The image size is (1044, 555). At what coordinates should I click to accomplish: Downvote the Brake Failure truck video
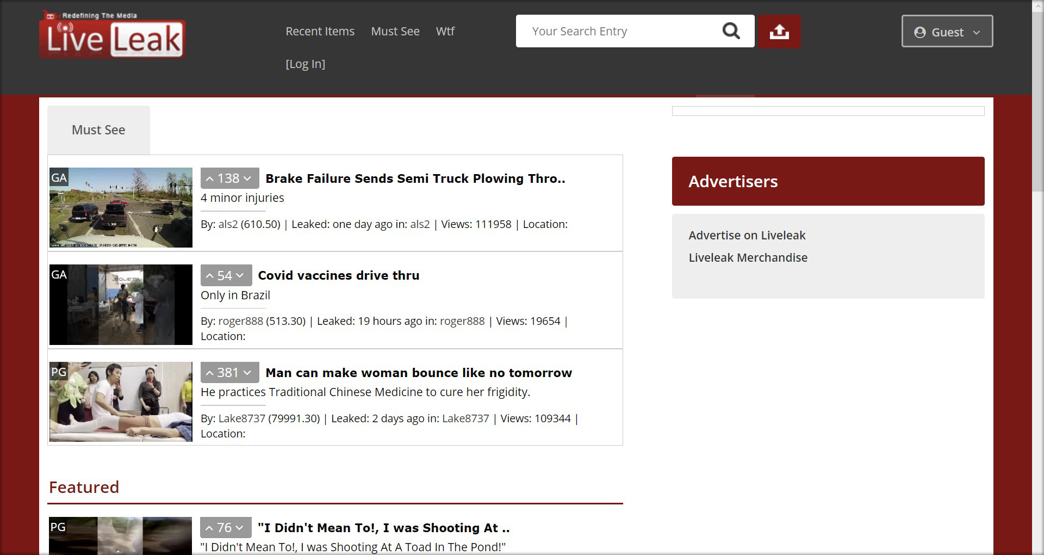(247, 178)
